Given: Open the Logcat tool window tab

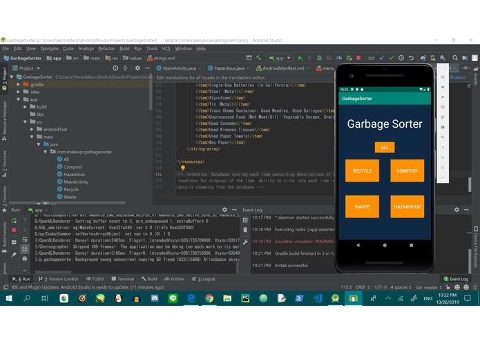Looking at the screenshot, I should pos(204,279).
